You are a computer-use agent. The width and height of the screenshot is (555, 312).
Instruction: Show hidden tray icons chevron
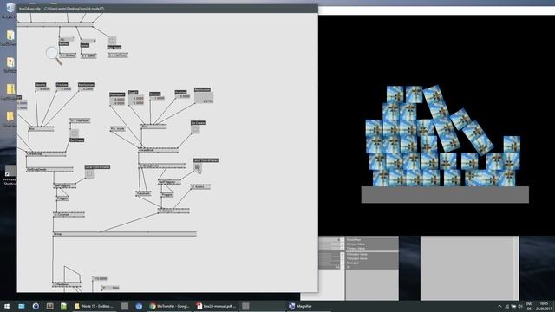pyautogui.click(x=499, y=306)
